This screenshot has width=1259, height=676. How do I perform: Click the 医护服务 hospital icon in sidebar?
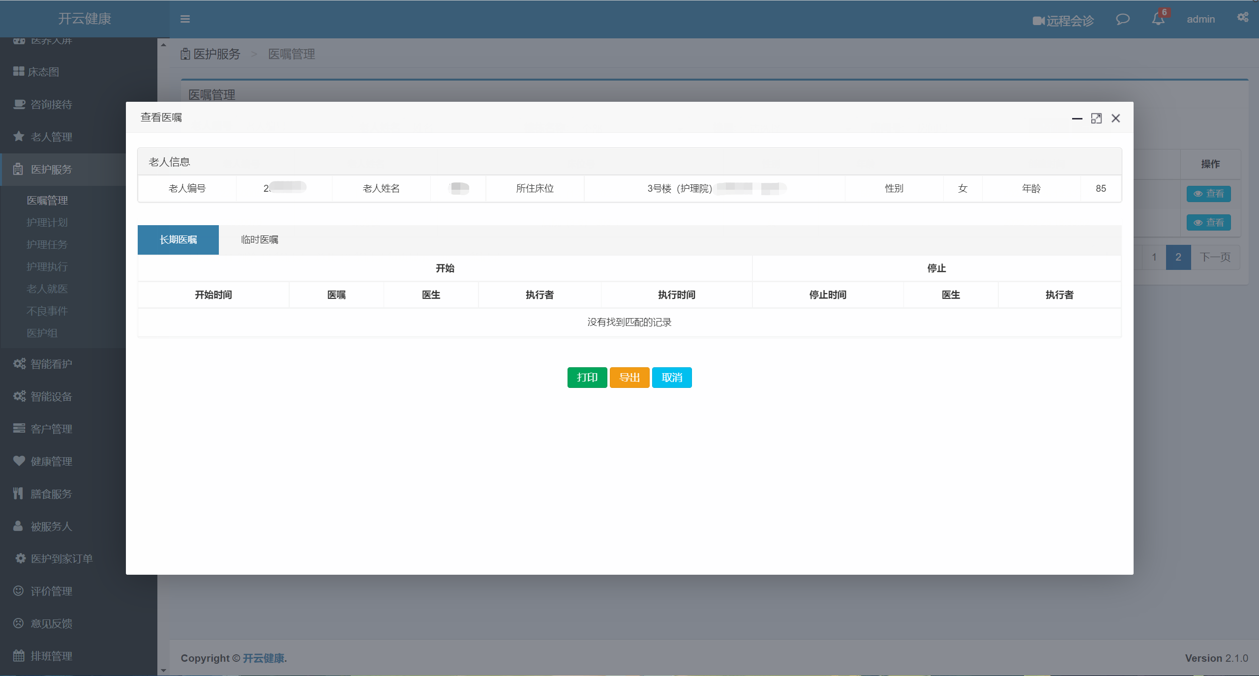[x=18, y=169]
